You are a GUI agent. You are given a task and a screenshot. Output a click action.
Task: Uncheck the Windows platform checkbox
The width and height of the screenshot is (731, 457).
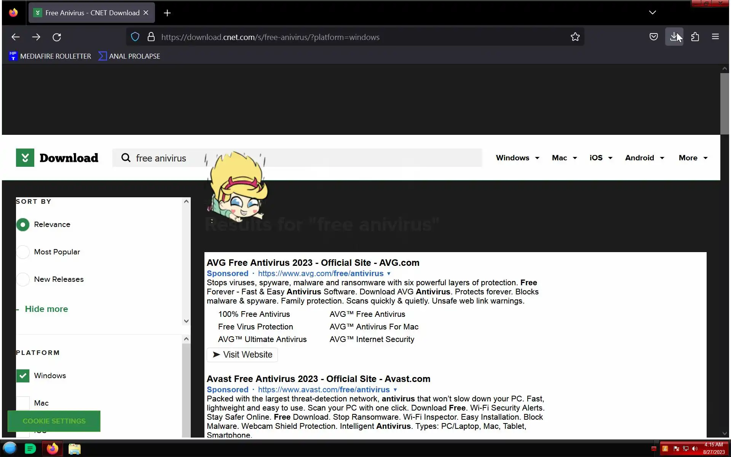pyautogui.click(x=23, y=376)
